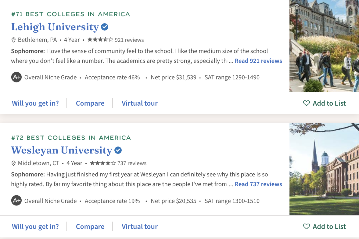359x239 pixels.
Task: Start the Virtual tour of Wesleyan
Action: pos(140,227)
